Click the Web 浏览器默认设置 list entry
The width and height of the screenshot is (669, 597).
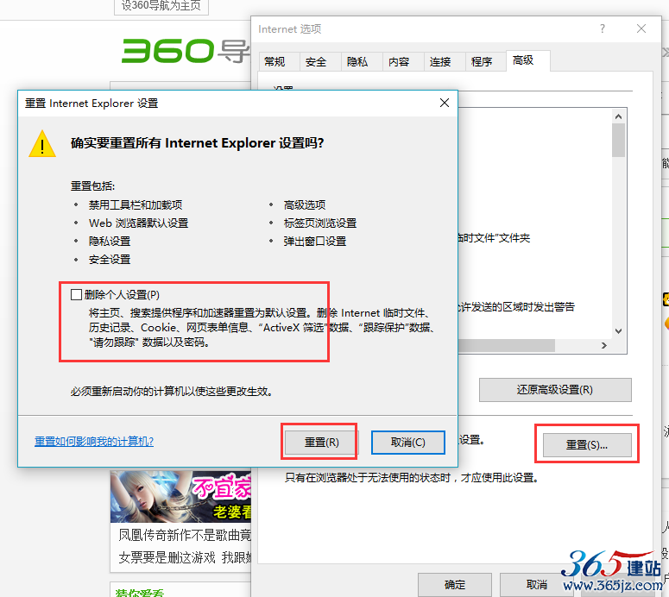(139, 223)
